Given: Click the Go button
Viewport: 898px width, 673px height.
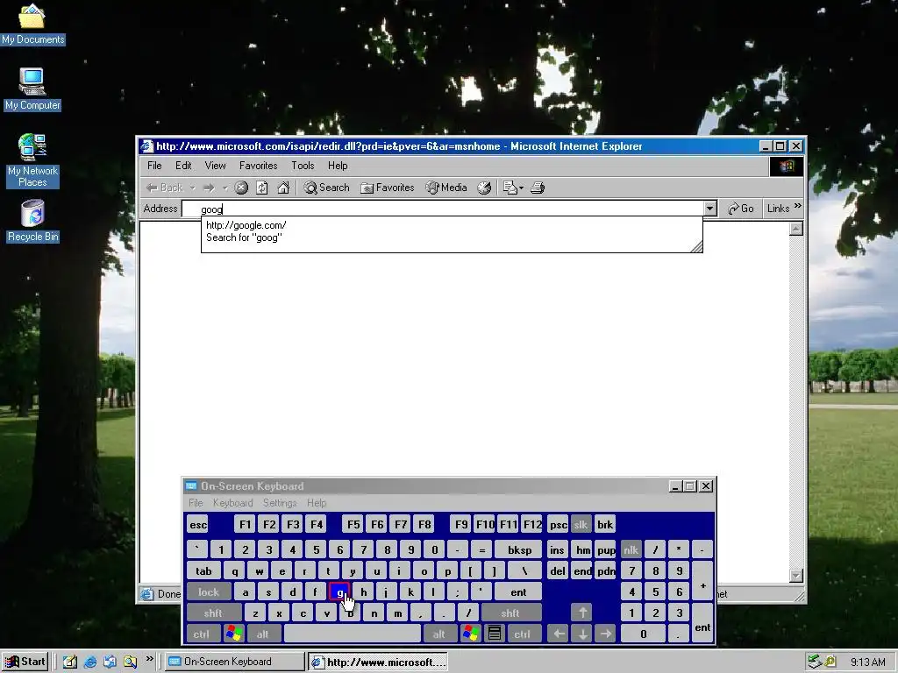Looking at the screenshot, I should click(740, 209).
